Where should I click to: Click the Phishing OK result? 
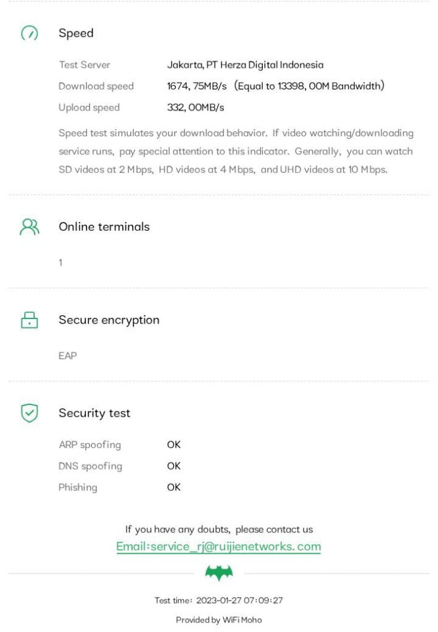(174, 487)
